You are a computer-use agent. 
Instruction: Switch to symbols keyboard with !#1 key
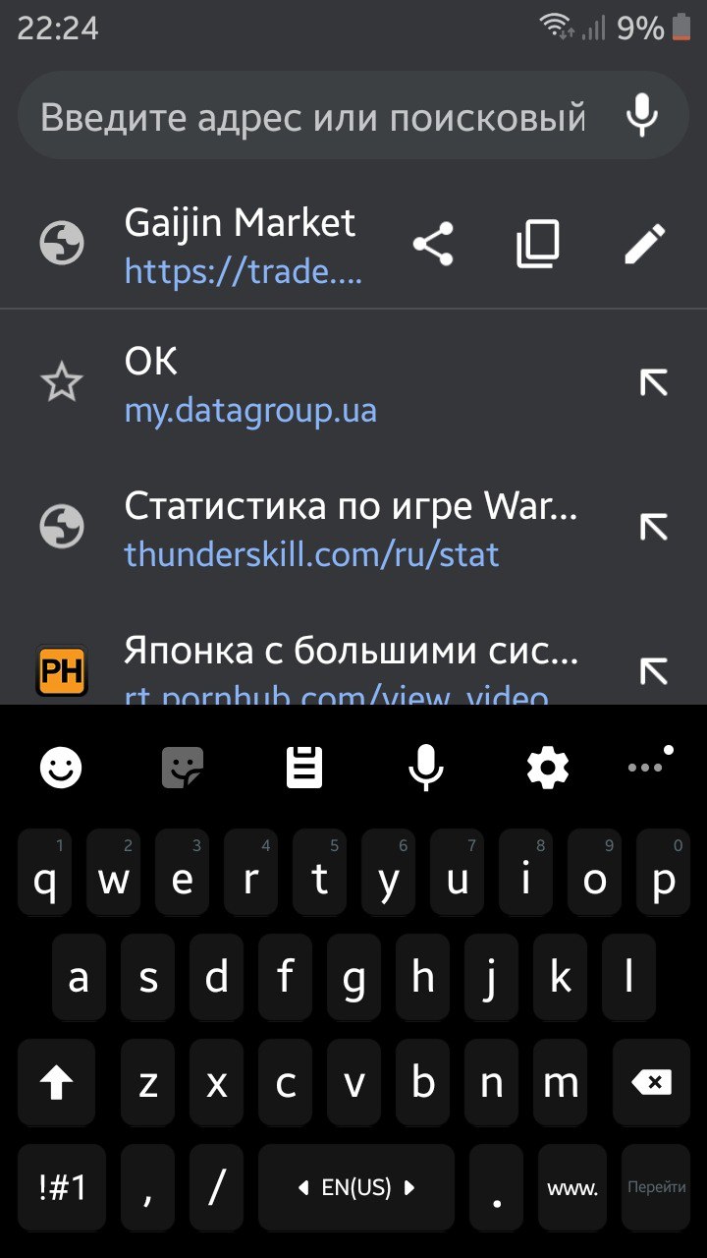coord(62,1188)
